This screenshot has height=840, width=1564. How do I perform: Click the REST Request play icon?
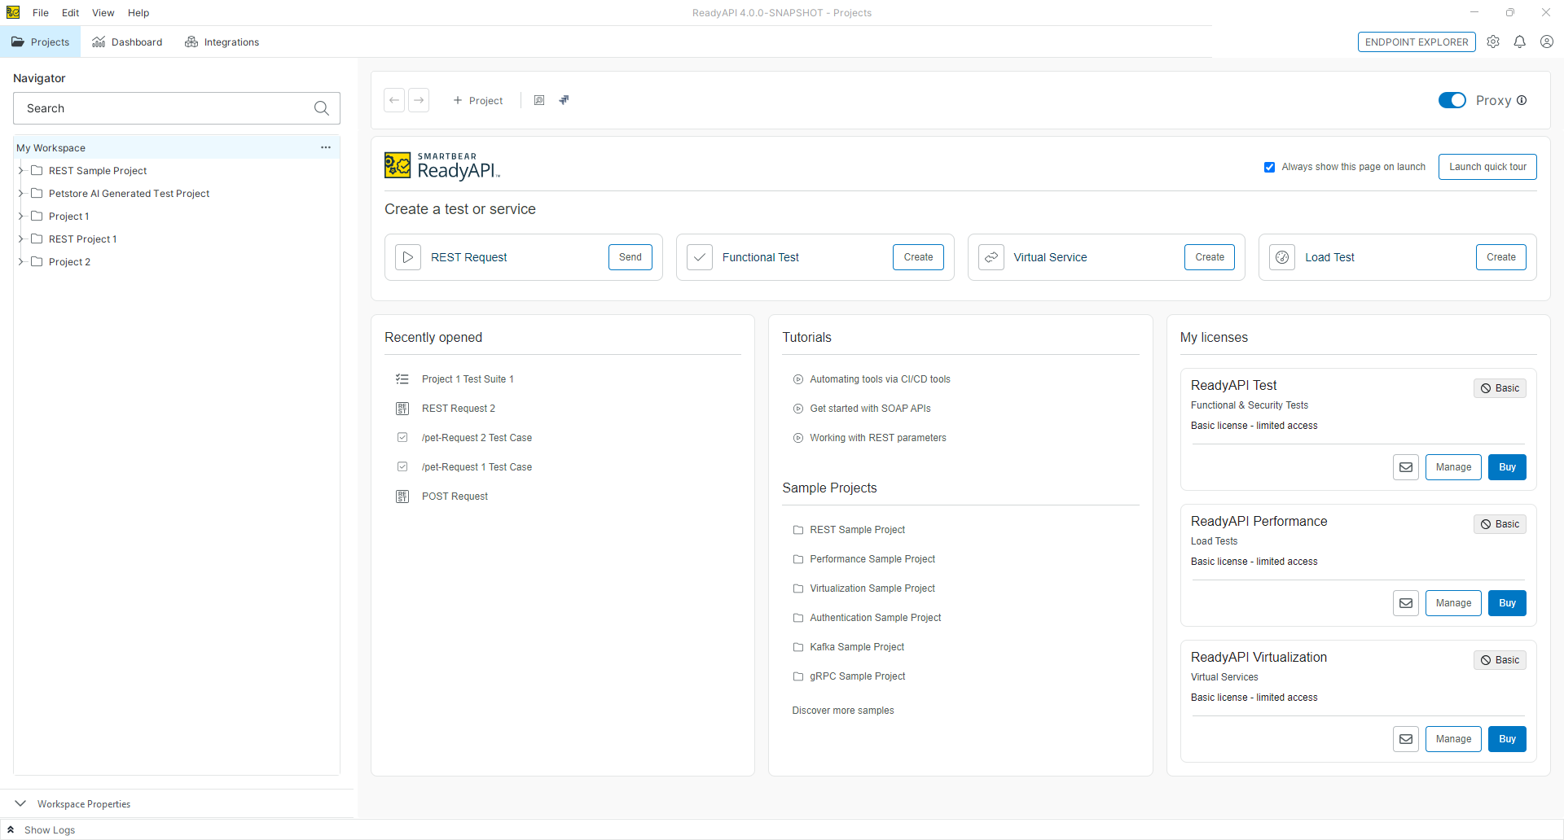[x=408, y=257]
